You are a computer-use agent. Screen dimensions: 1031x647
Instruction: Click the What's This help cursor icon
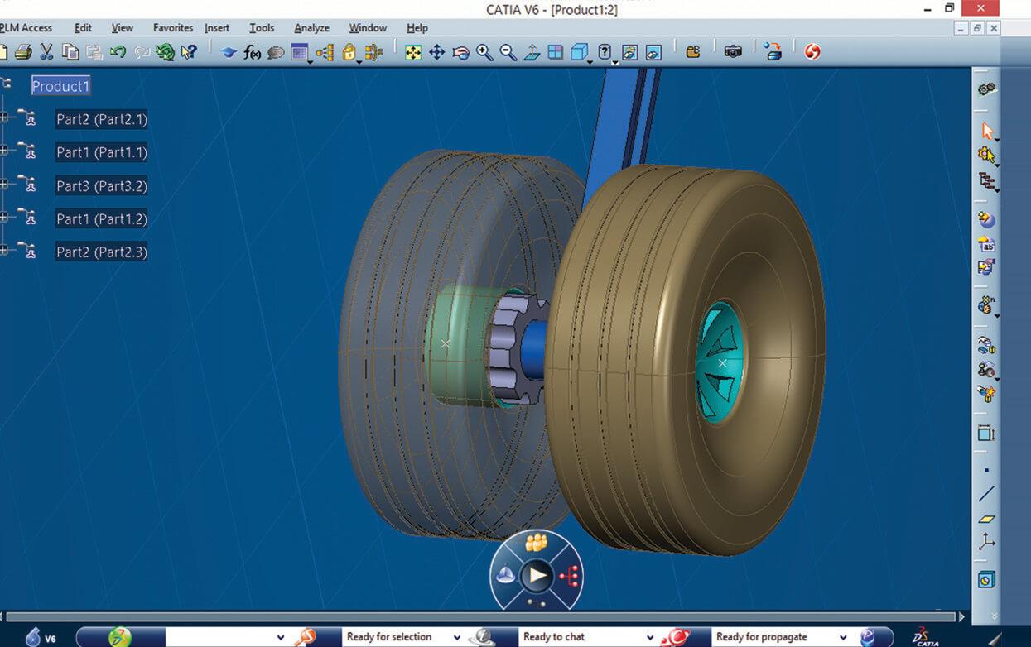pos(189,52)
